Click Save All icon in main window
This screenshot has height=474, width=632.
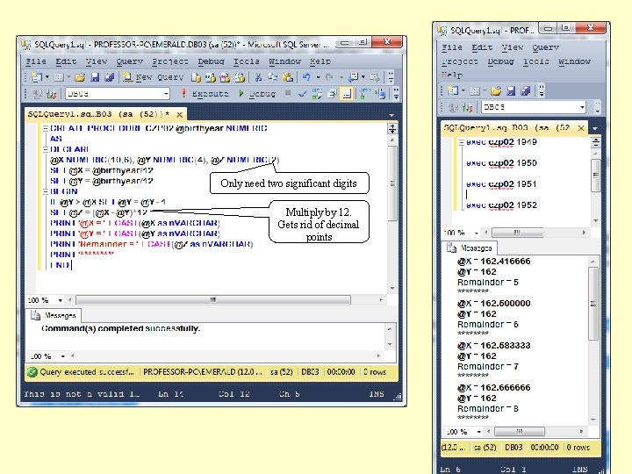109,77
